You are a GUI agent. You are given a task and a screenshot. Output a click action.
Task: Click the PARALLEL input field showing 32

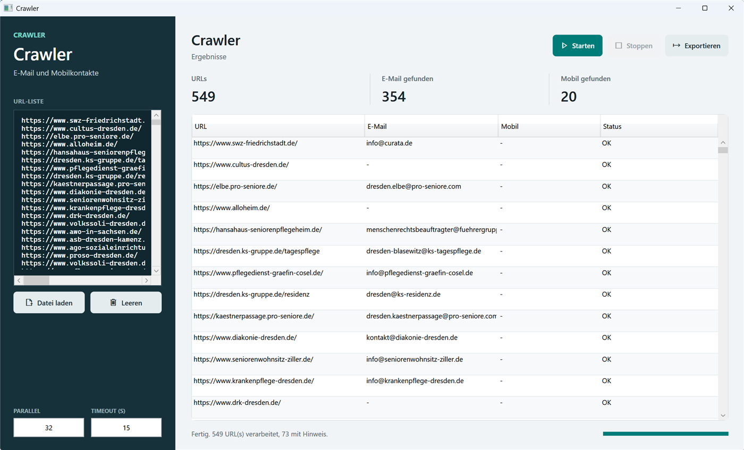point(49,428)
